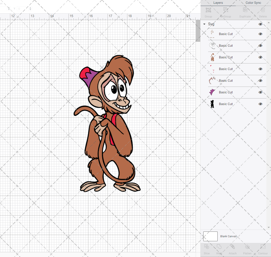271x257 pixels.
Task: Switch to the Color Sync tab
Action: (x=253, y=3)
